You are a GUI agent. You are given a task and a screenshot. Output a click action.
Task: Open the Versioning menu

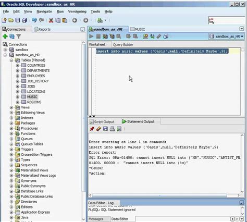[x=77, y=11]
